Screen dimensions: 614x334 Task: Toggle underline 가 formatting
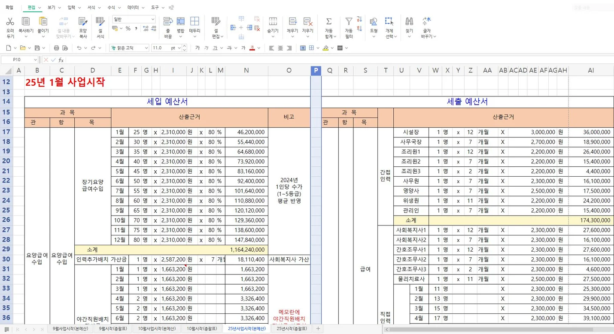(x=215, y=48)
